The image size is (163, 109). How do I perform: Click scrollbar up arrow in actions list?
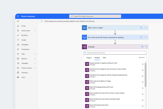coord(146,62)
